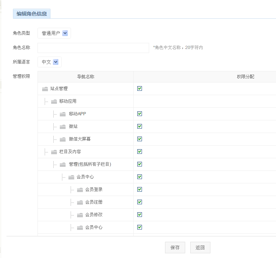Click the folder icon next to 会员注册

(x=80, y=202)
